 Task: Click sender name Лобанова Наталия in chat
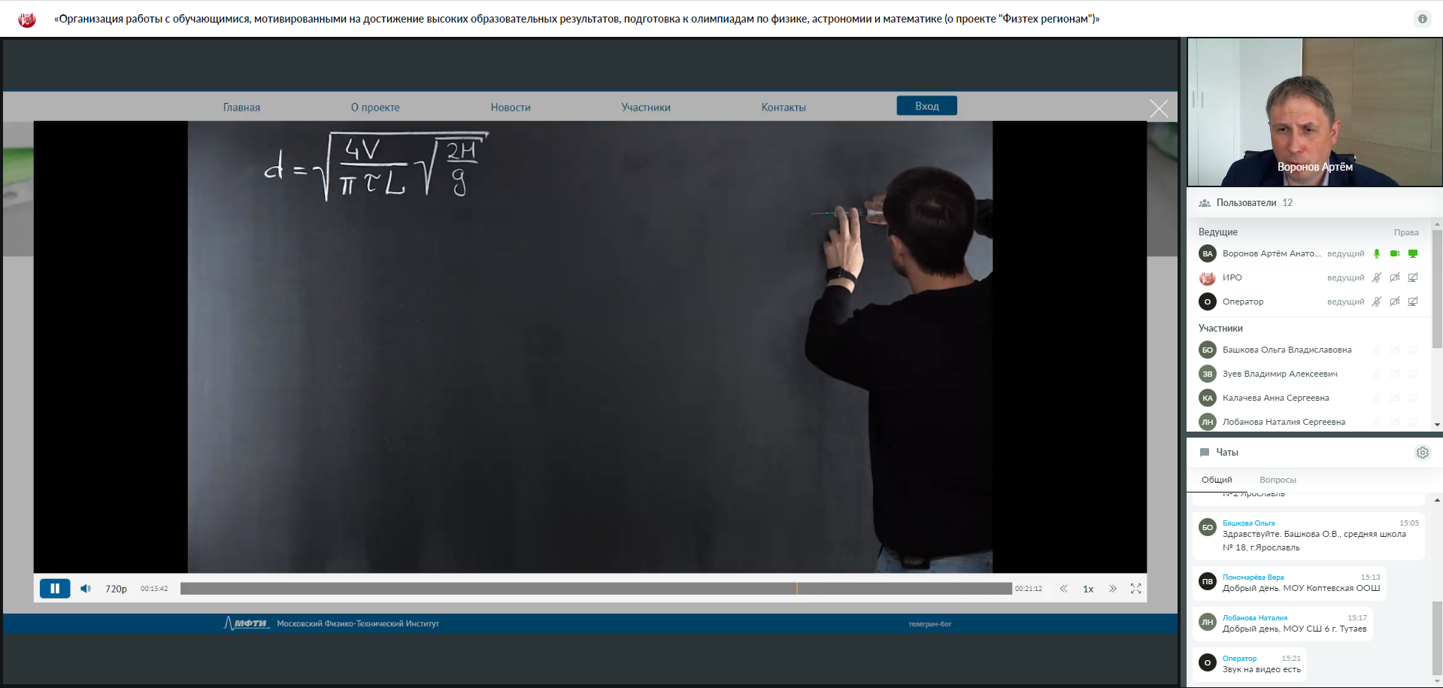[x=1254, y=618]
